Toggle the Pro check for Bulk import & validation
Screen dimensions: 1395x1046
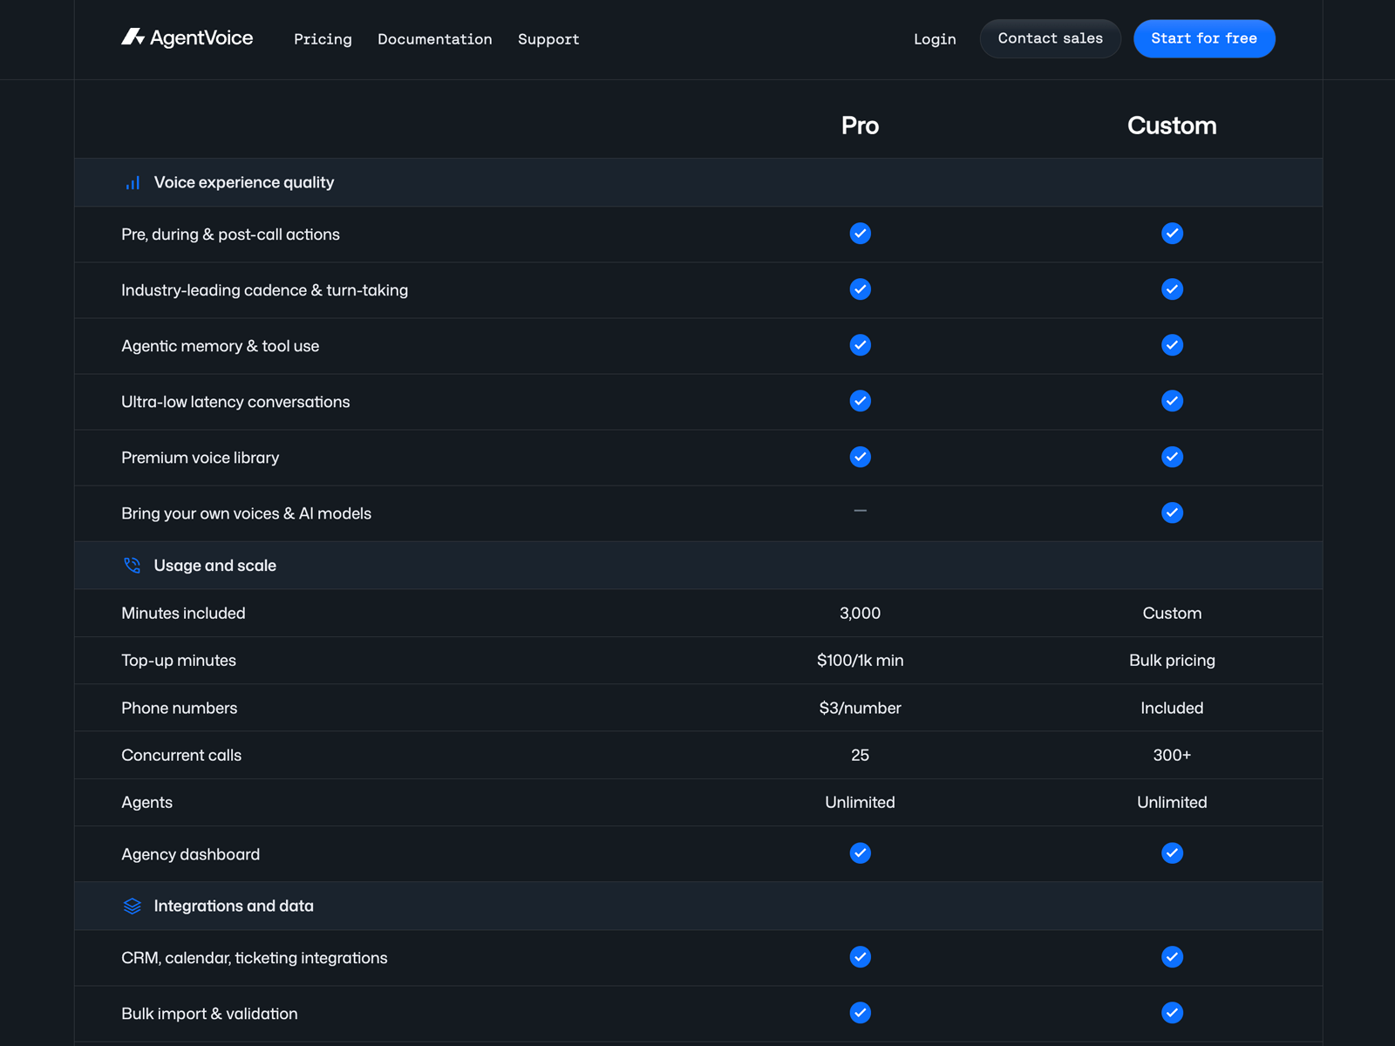pyautogui.click(x=860, y=1013)
